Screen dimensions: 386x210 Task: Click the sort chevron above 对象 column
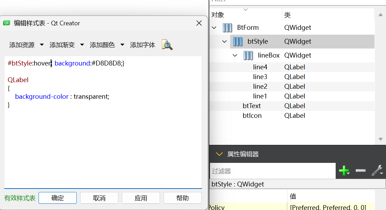click(245, 10)
